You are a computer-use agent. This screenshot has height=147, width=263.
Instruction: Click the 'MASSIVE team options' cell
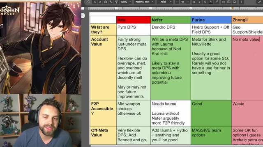211,135
